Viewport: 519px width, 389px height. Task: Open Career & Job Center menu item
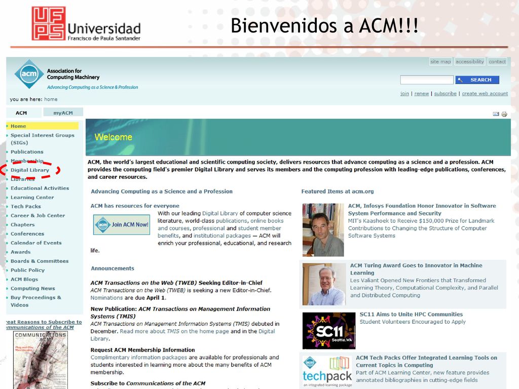pyautogui.click(x=38, y=216)
